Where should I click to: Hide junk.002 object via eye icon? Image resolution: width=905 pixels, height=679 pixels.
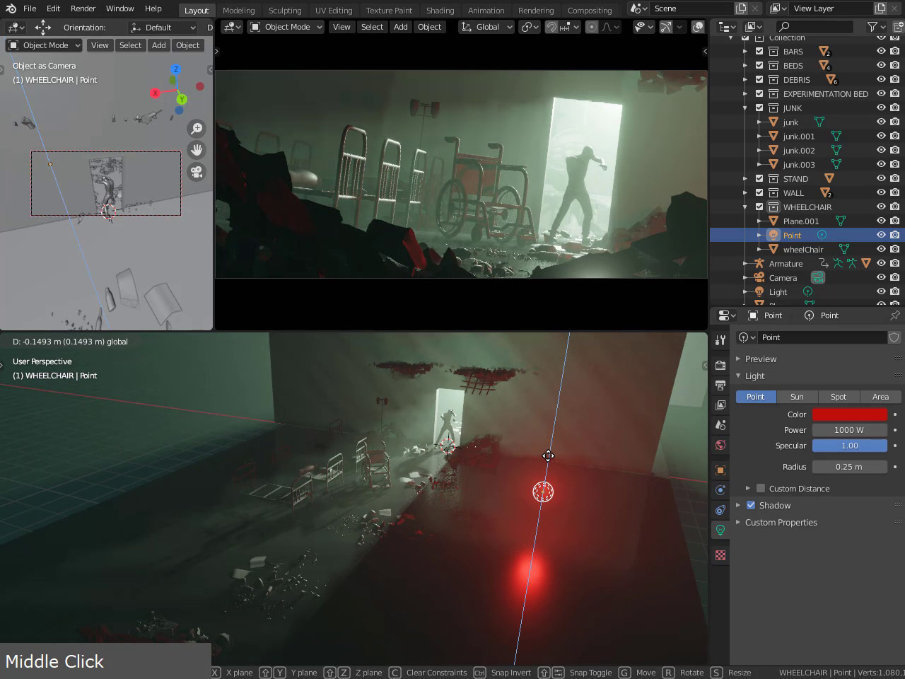click(881, 151)
